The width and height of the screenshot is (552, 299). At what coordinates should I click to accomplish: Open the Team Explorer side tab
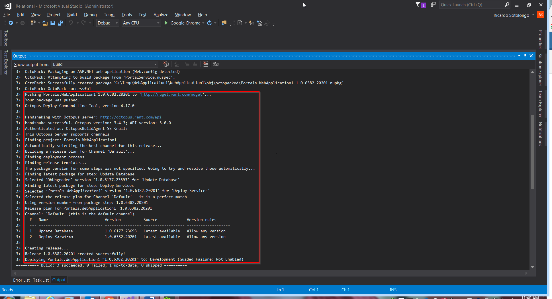pyautogui.click(x=540, y=104)
